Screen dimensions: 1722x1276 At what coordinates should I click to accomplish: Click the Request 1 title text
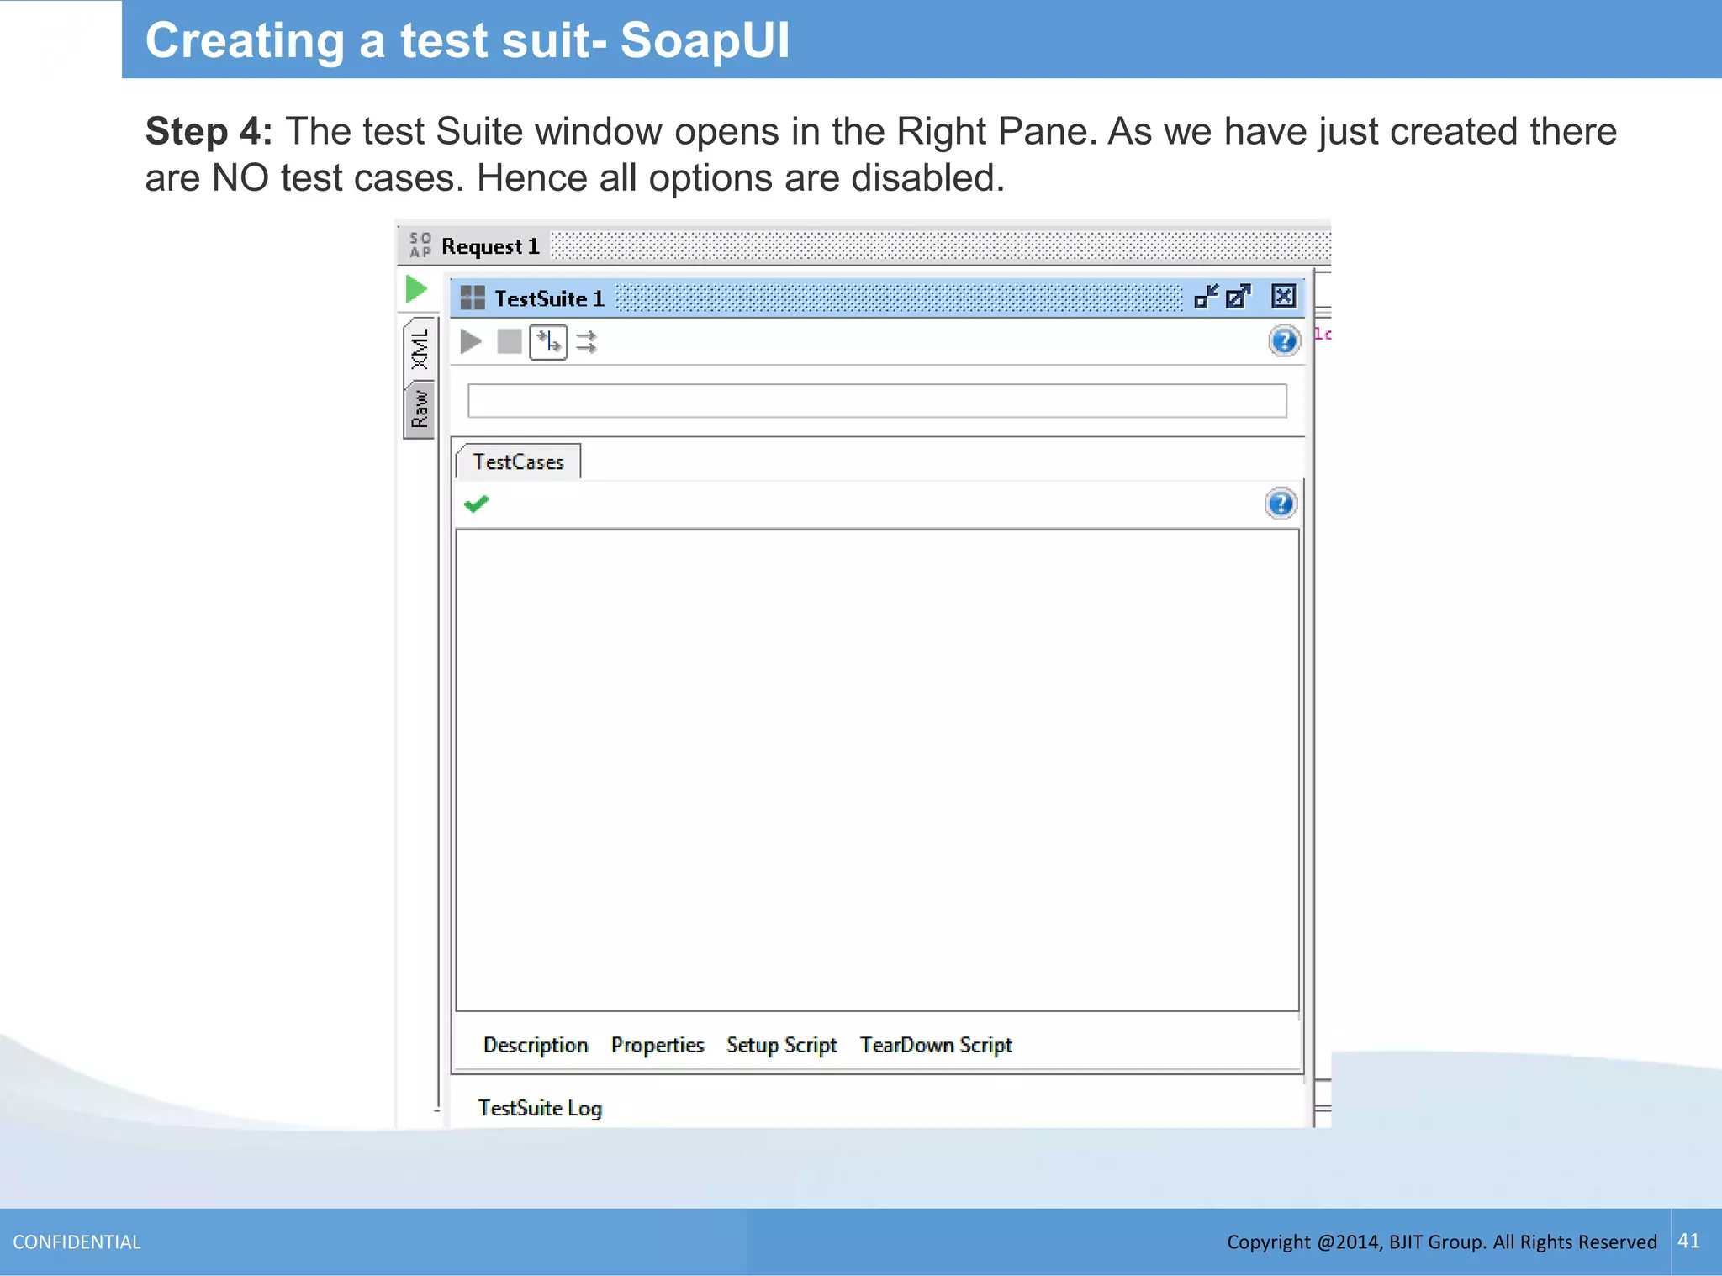490,246
